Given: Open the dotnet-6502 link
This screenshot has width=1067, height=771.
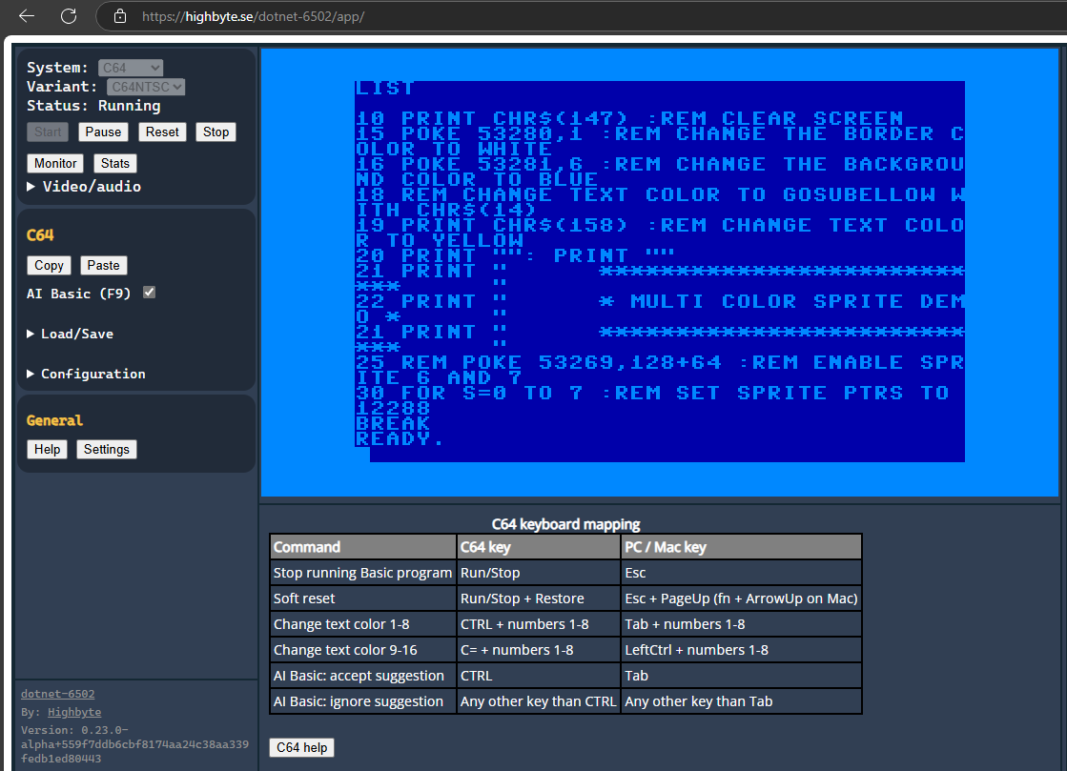Looking at the screenshot, I should pos(58,694).
